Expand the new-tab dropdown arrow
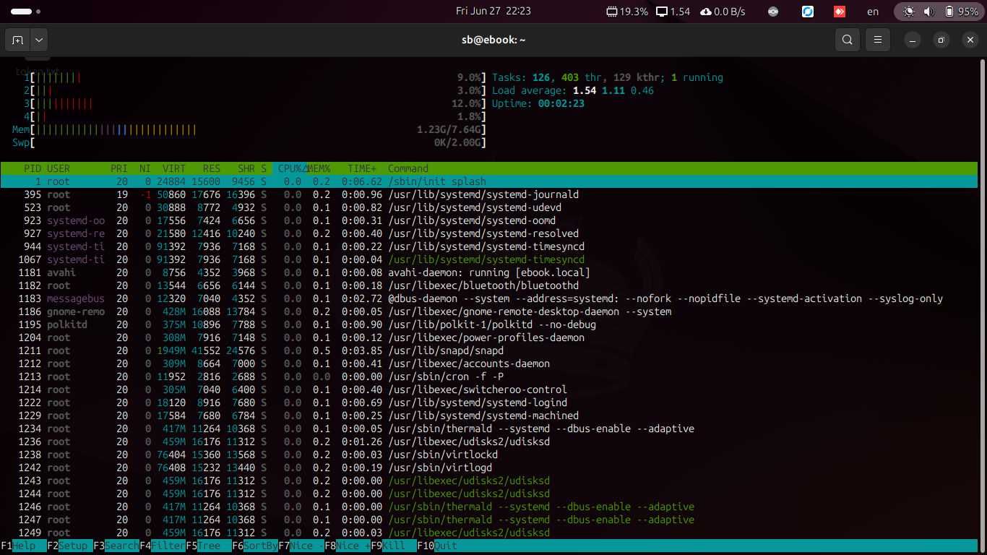987x555 pixels. (x=39, y=40)
